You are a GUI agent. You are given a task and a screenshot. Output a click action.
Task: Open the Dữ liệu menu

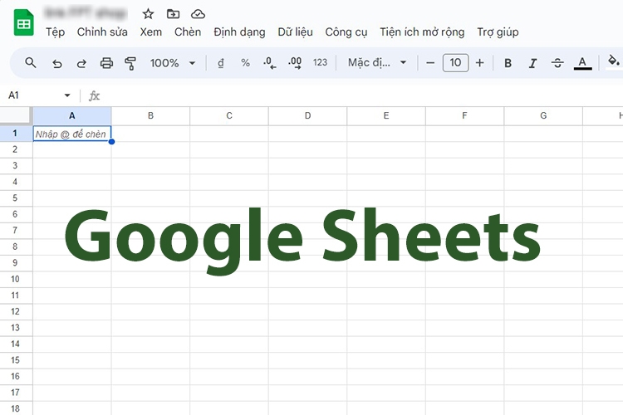click(x=295, y=32)
